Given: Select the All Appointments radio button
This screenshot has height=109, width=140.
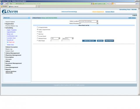Looking at the screenshot, I should click(38, 27).
